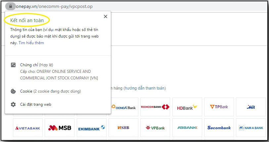Open the Tìm hiểu thêm link
Image resolution: width=269 pixels, height=142 pixels.
[x=31, y=43]
